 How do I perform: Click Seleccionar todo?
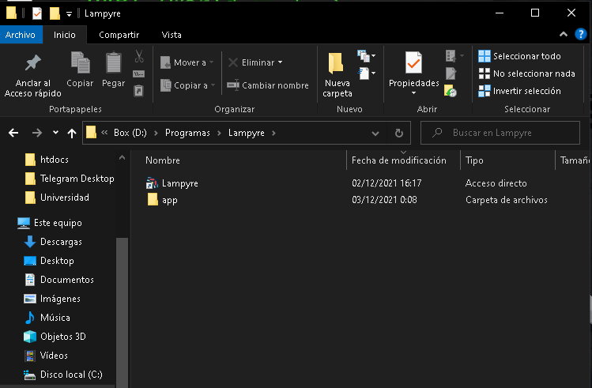(x=519, y=56)
